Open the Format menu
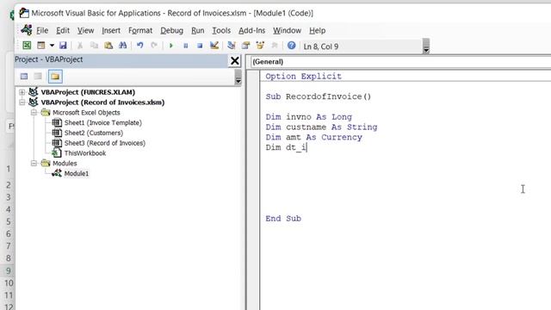 [x=140, y=31]
